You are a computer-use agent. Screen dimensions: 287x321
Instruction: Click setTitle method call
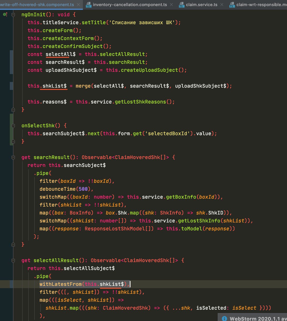(94, 23)
